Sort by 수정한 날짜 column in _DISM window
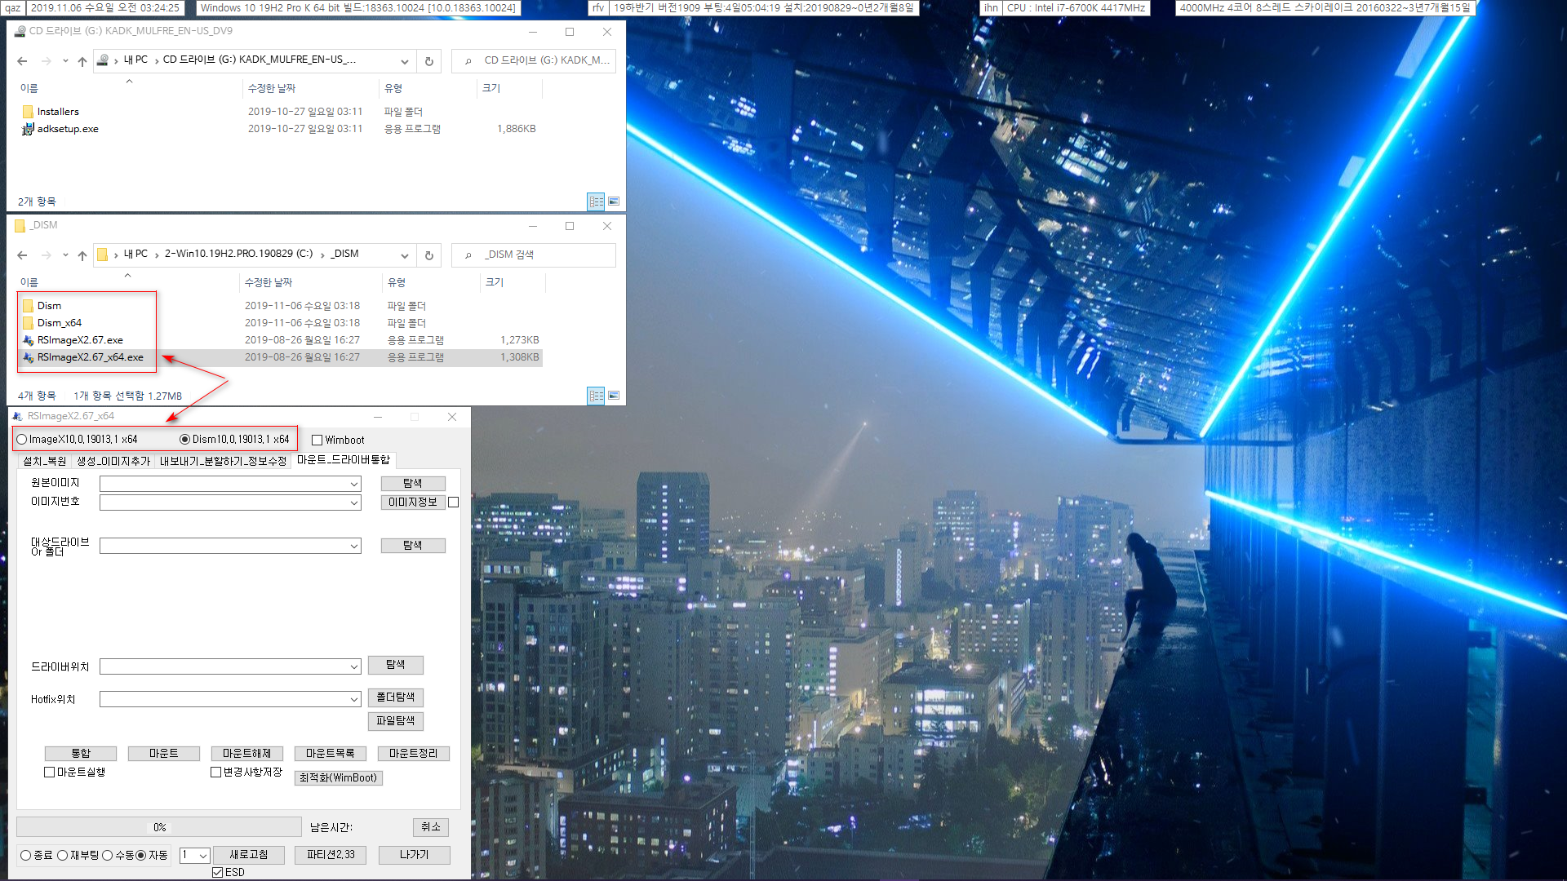 coord(269,283)
